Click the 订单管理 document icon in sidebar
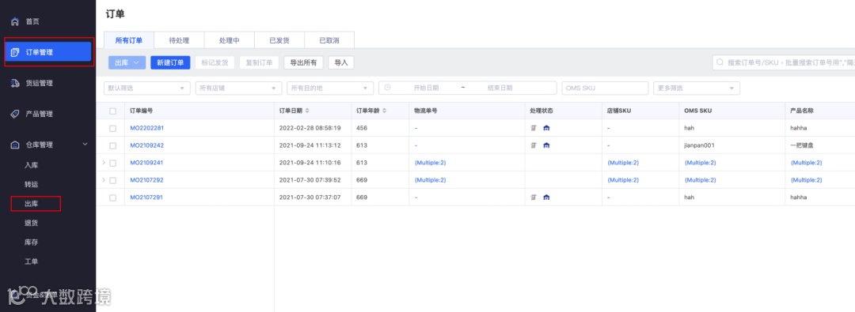855x312 pixels. click(15, 52)
